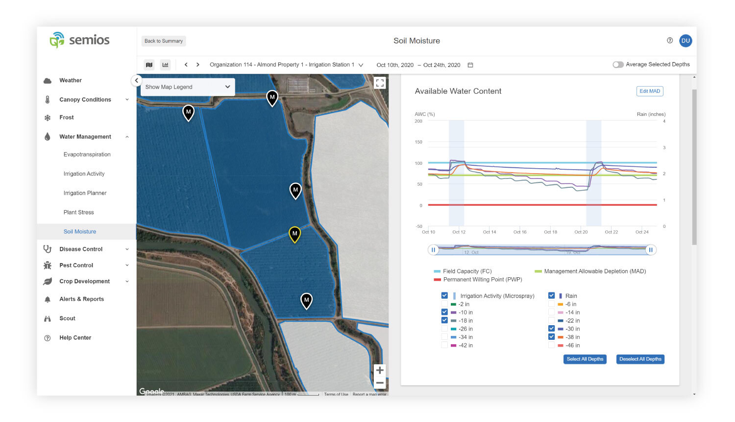Screen dimensions: 735x422
Task: Click Permanent Wilting Point (PWP) legend entry
Action: [478, 280]
